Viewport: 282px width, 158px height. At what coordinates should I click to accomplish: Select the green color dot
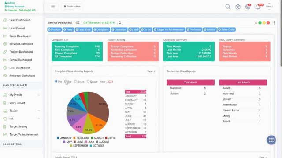tap(260, 23)
